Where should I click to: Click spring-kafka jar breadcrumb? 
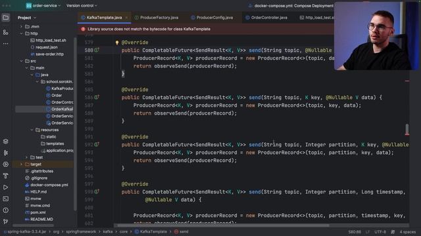25,231
